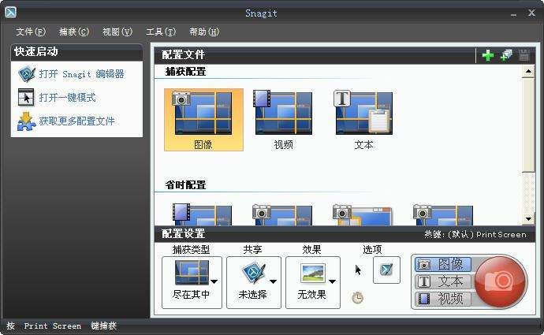Expand the 效果 dropdown arrow
The height and width of the screenshot is (335, 544).
click(332, 281)
